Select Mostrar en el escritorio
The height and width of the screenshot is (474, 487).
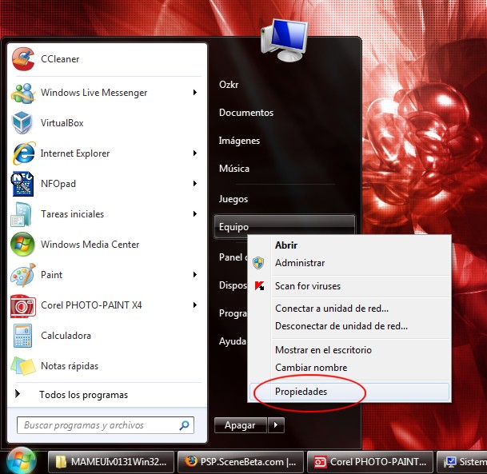tap(349, 350)
